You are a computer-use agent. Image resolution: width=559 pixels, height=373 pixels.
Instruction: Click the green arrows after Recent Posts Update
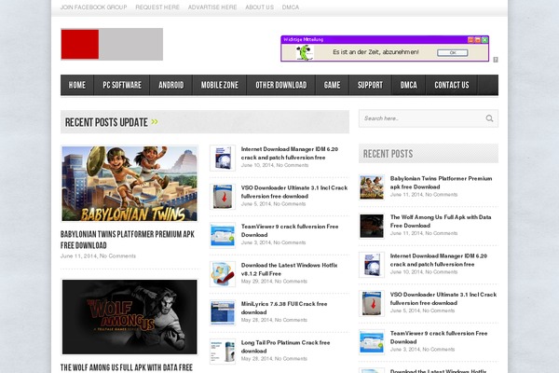155,122
